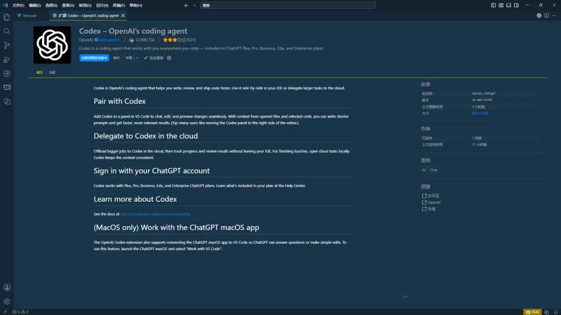Screen dimensions: 561x315
Task: Select the AI category tag
Action: 424,170
